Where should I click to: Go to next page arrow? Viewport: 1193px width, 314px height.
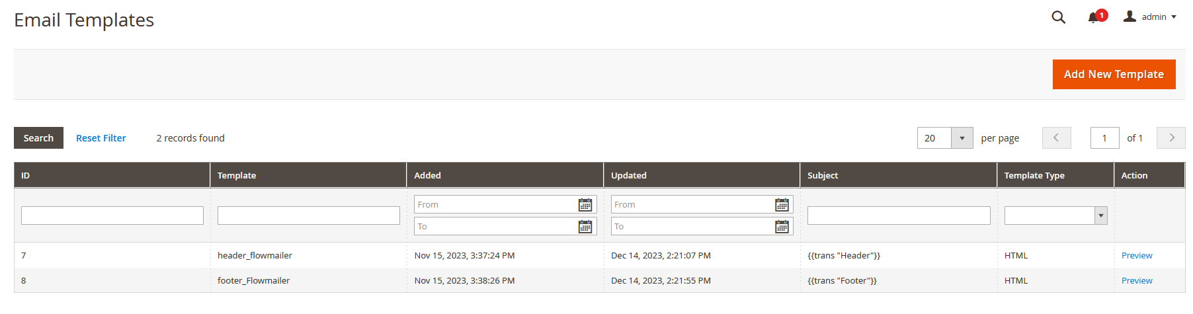pos(1171,137)
